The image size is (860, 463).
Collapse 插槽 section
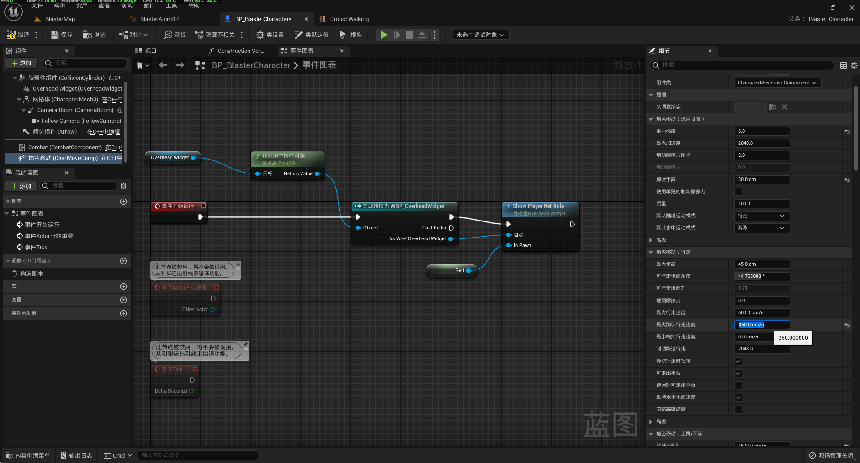(x=651, y=95)
